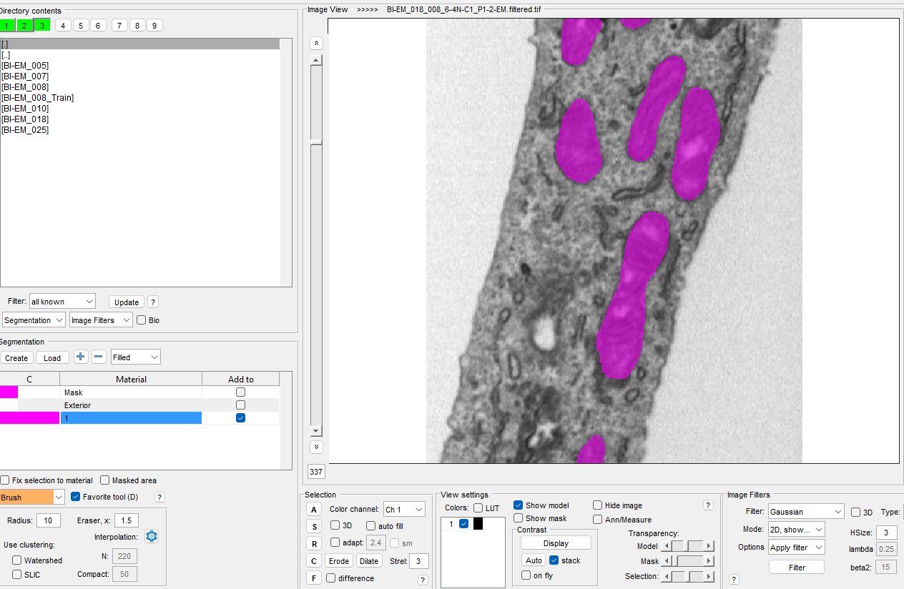Click the Dilate button
This screenshot has width=904, height=589.
[369, 561]
